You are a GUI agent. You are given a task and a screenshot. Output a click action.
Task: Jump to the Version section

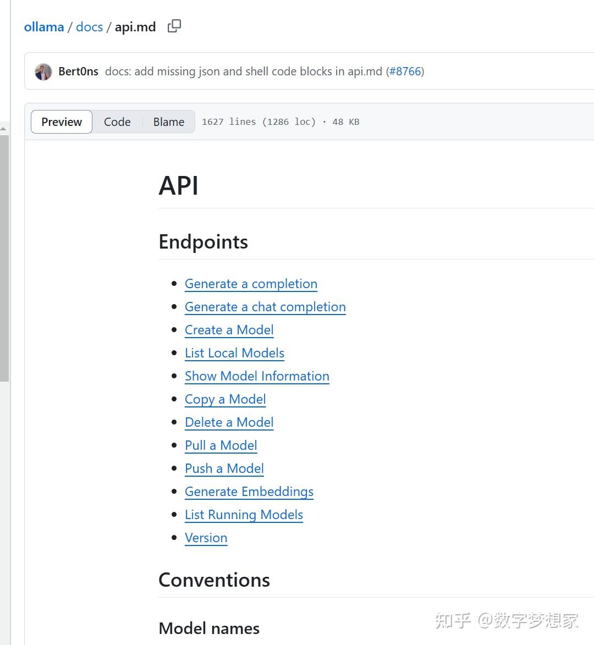[206, 538]
